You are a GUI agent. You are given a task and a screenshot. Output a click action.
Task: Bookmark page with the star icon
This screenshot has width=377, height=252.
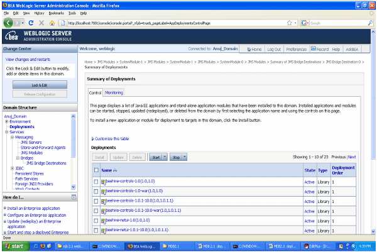click(290, 23)
